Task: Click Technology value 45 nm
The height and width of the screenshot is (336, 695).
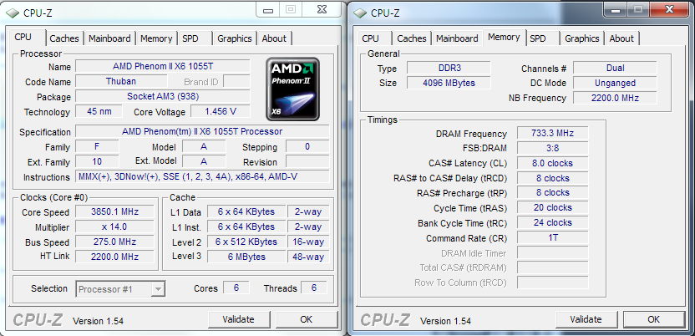Action: pyautogui.click(x=99, y=111)
